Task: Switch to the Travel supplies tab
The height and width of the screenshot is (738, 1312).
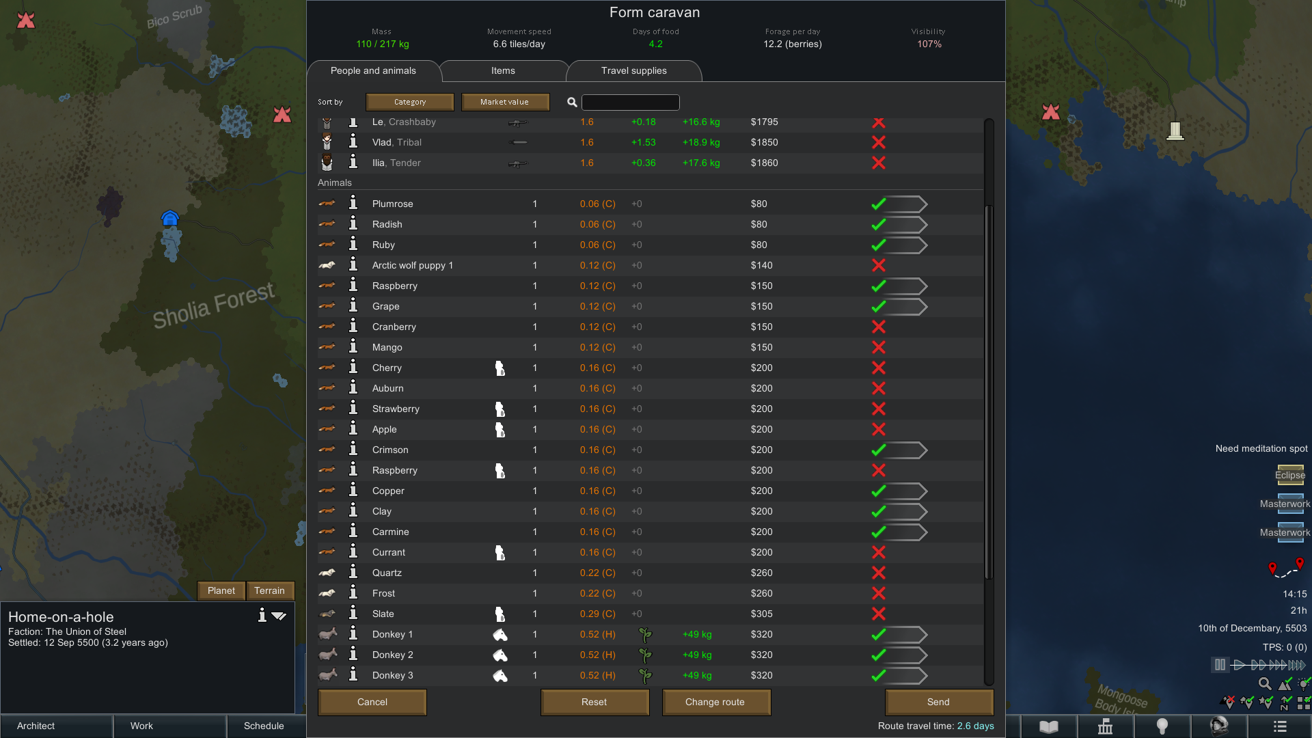Action: click(x=633, y=71)
